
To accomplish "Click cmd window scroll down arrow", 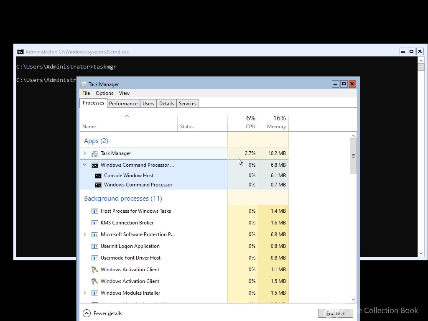I will tap(421, 253).
